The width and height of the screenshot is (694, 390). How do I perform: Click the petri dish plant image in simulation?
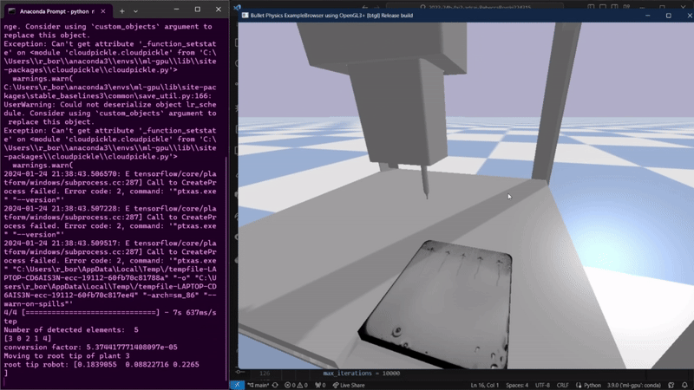coord(437,304)
